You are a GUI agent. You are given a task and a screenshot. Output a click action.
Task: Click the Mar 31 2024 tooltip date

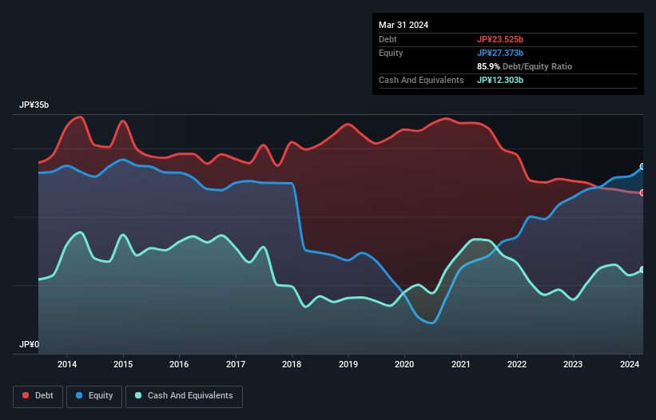coord(404,25)
